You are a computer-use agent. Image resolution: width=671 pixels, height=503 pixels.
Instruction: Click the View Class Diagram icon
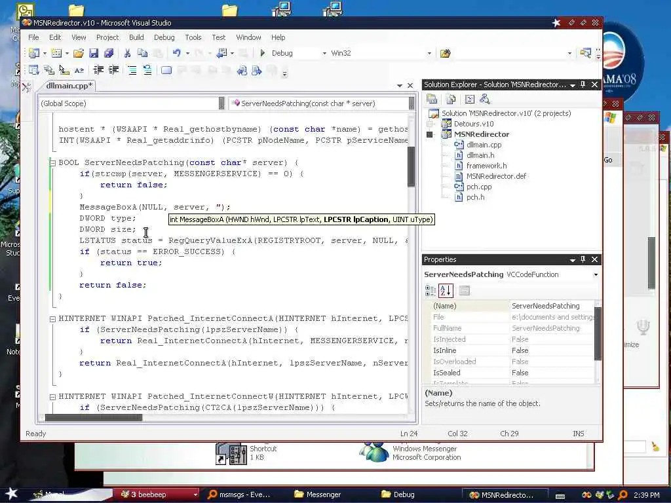point(485,100)
